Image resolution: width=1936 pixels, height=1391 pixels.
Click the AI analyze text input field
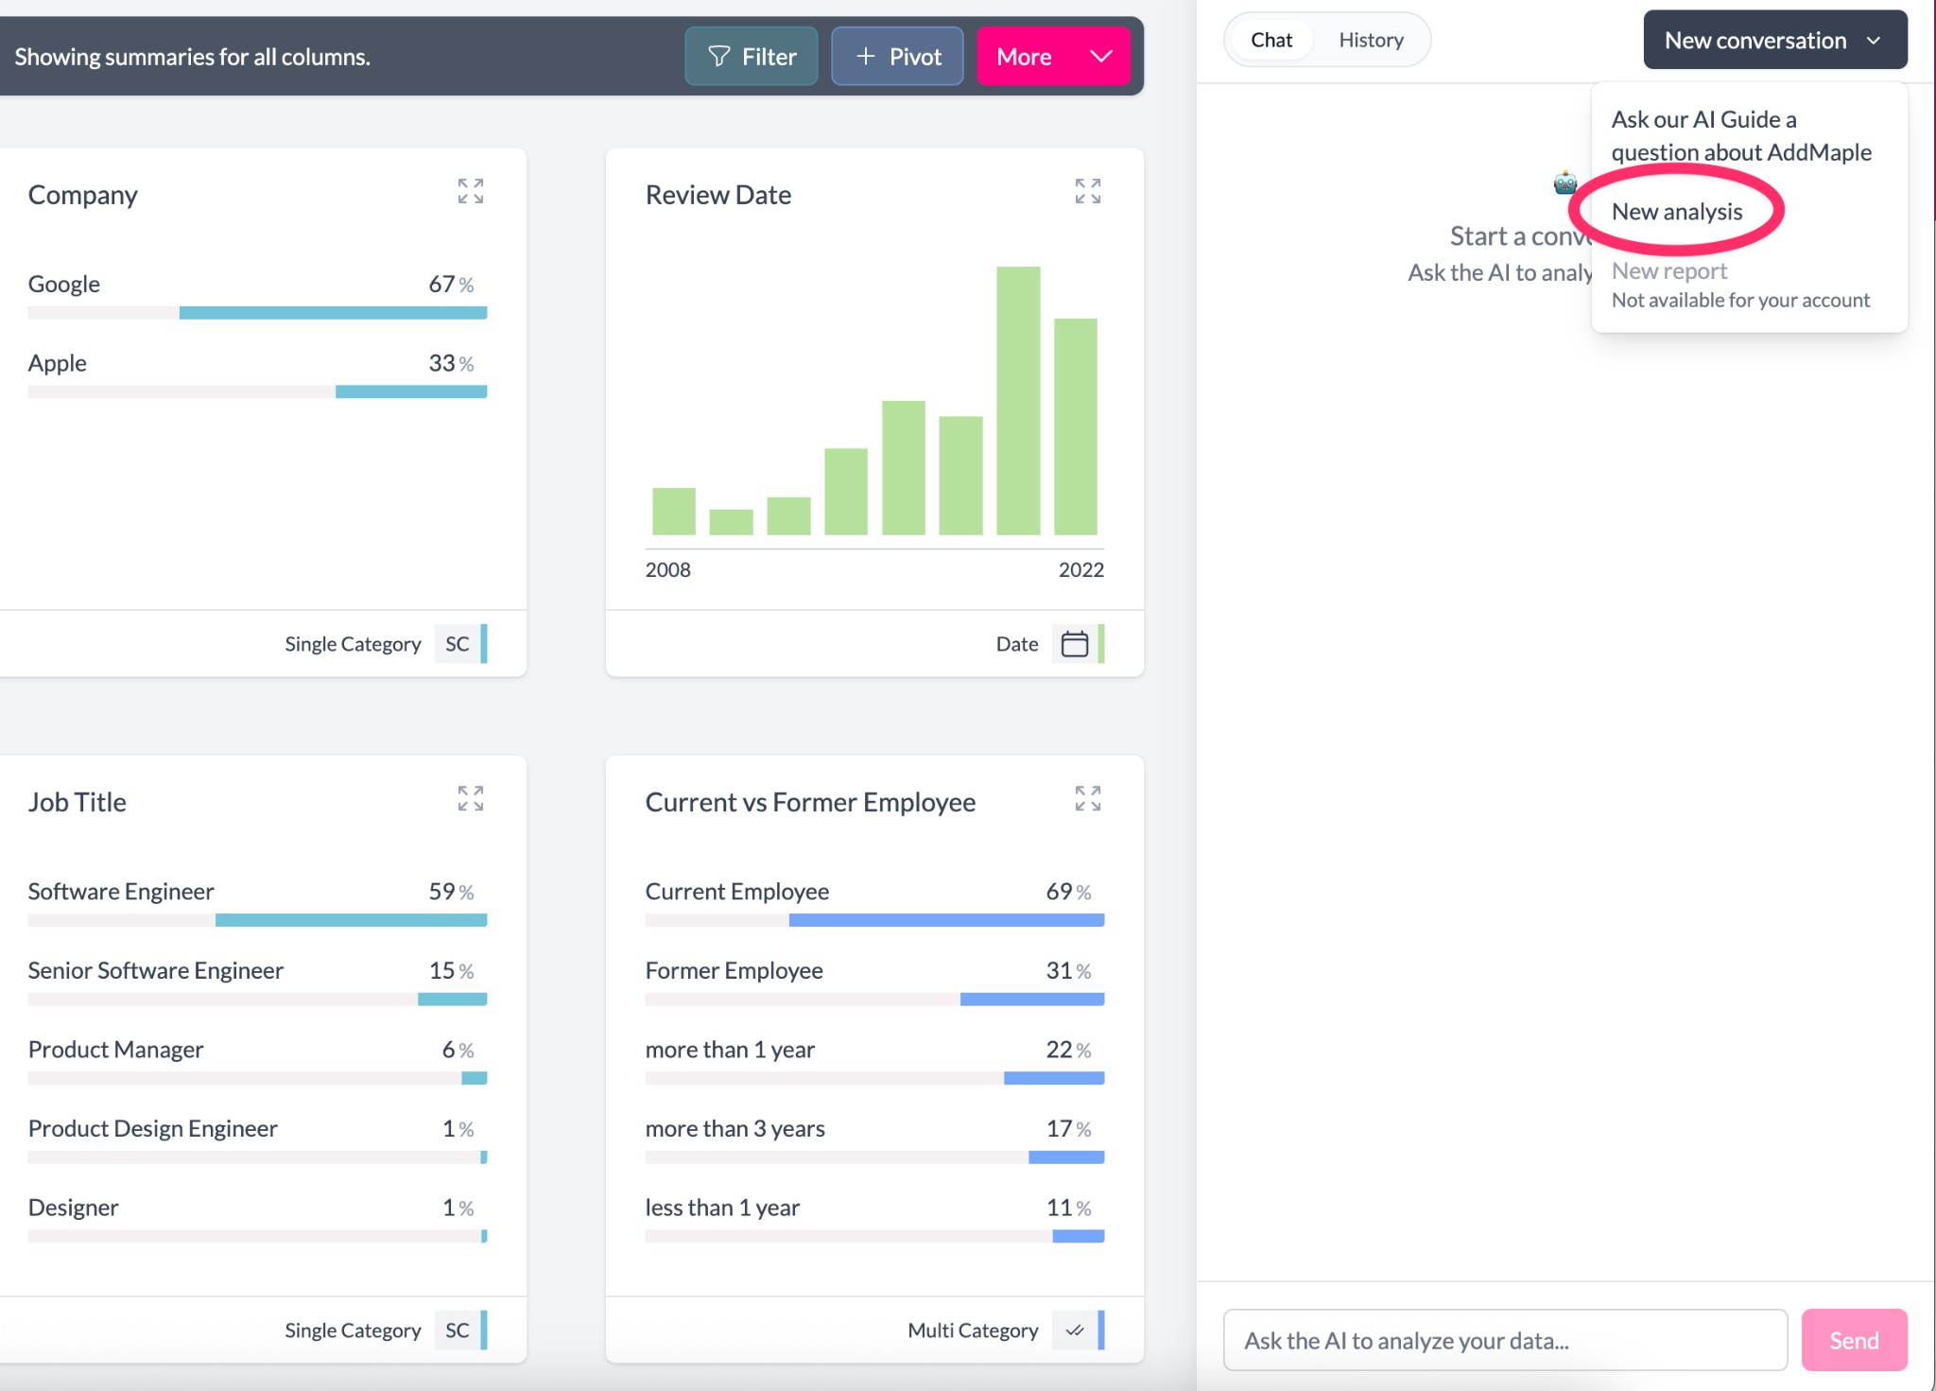[1503, 1339]
